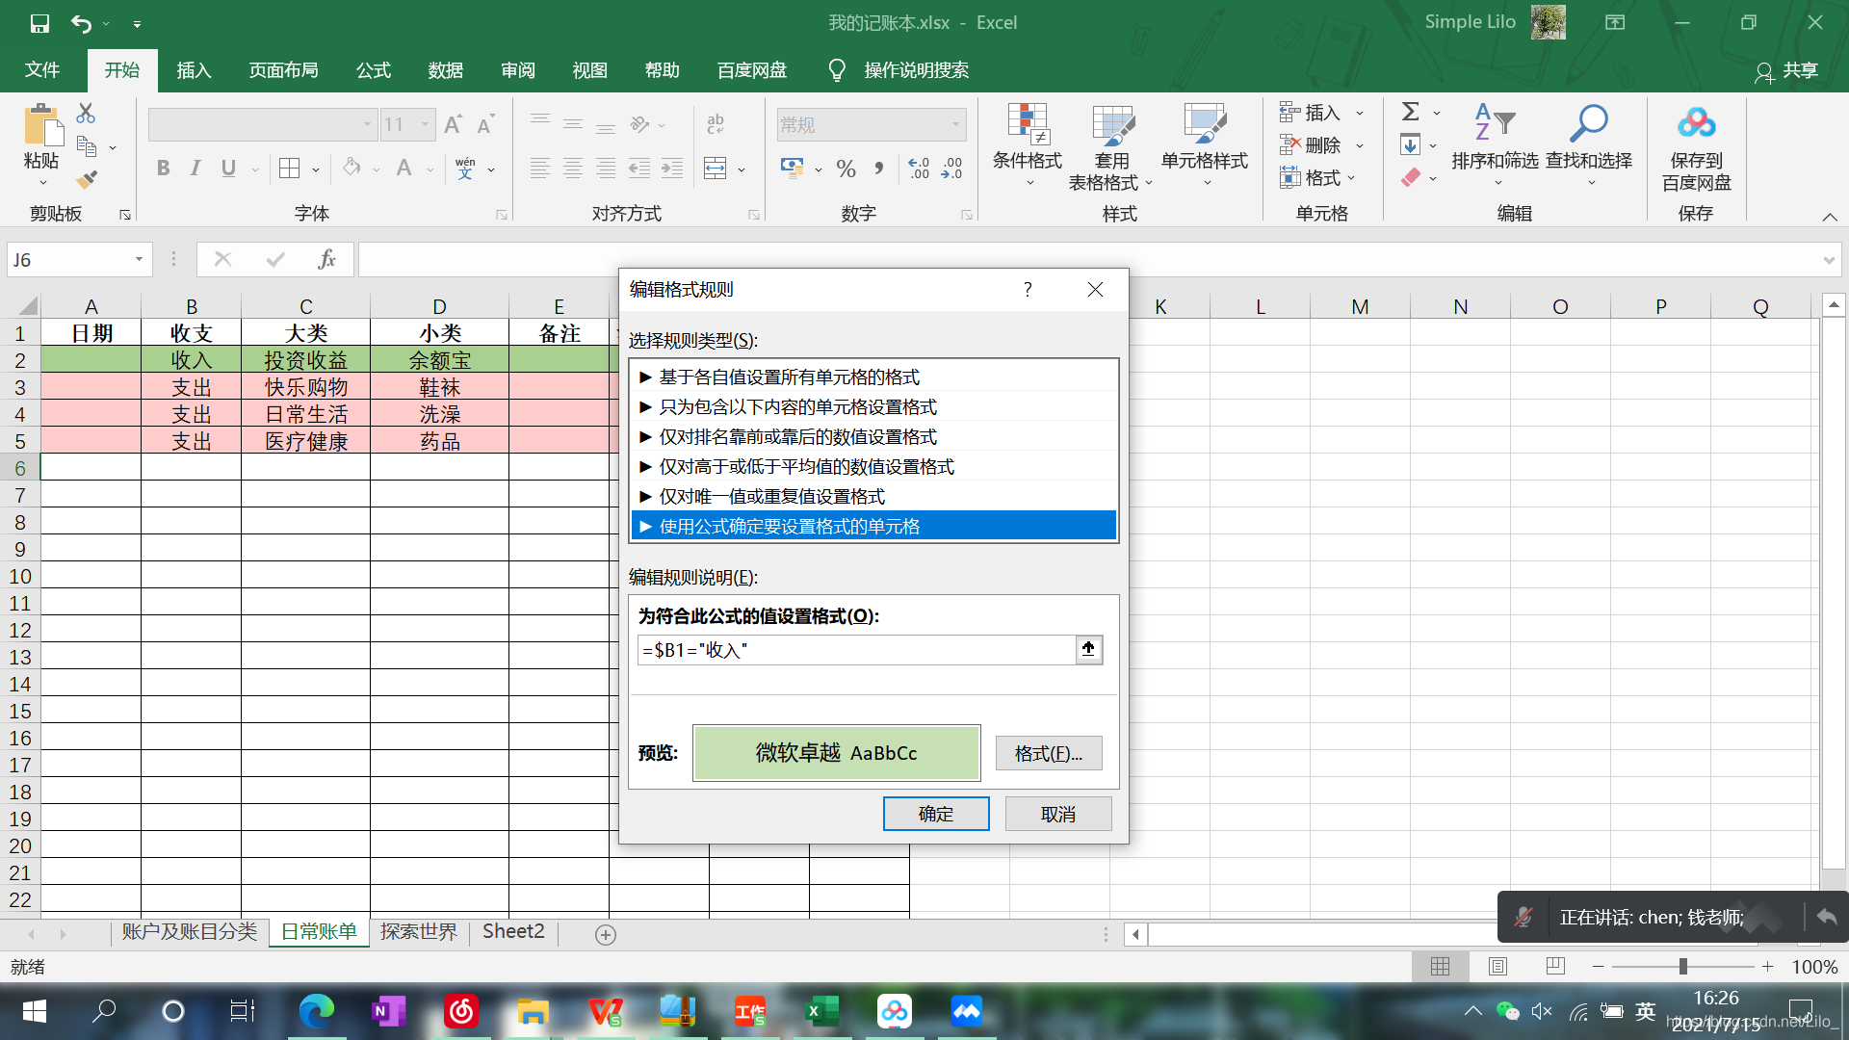The height and width of the screenshot is (1040, 1849).
Task: Click the AutoSum sigma icon
Action: click(x=1410, y=112)
